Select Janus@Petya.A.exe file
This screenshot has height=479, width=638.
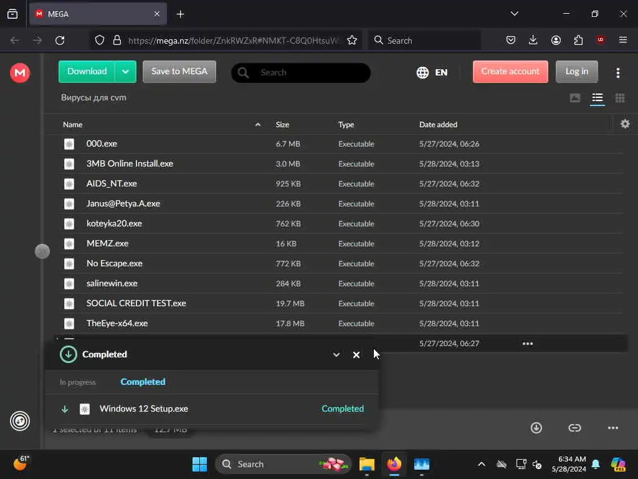pyautogui.click(x=342, y=204)
